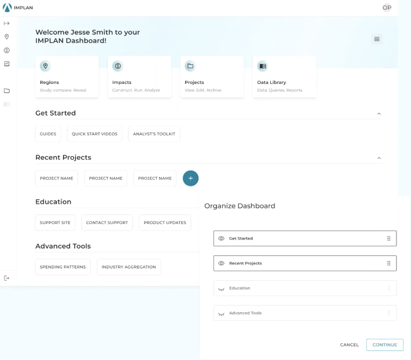Viewport: 411px width, 360px height.
Task: Click the logout icon in sidebar
Action: tap(7, 278)
